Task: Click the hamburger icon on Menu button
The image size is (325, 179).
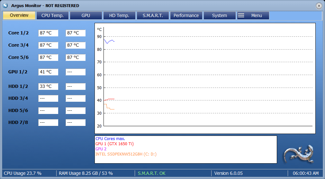Action: (241, 15)
